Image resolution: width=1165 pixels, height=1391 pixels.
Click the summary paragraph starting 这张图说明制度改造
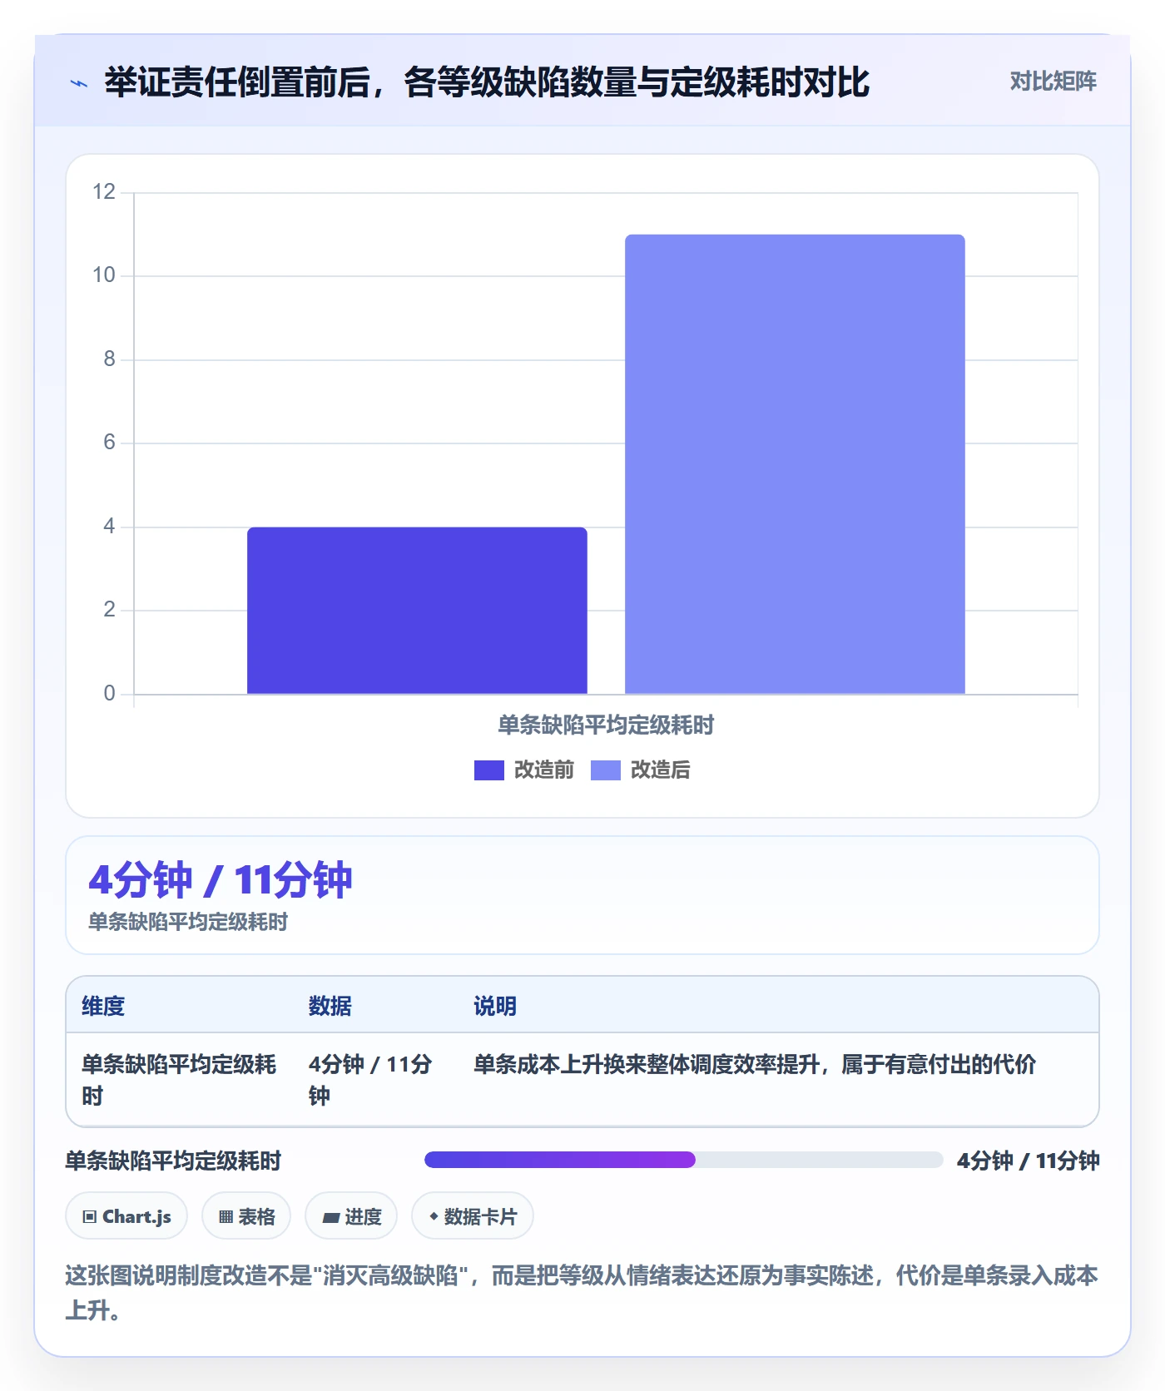[x=582, y=1292]
